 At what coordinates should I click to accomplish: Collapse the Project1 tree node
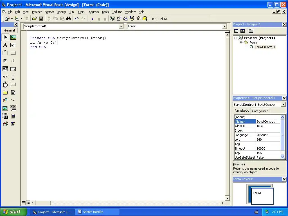click(235, 38)
